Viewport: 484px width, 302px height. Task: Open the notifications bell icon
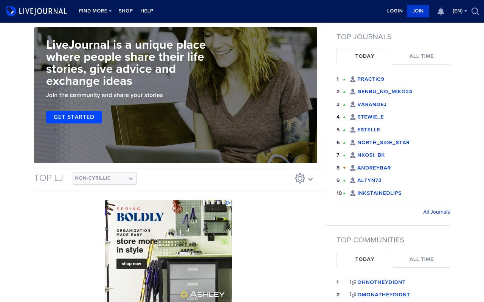pos(441,11)
